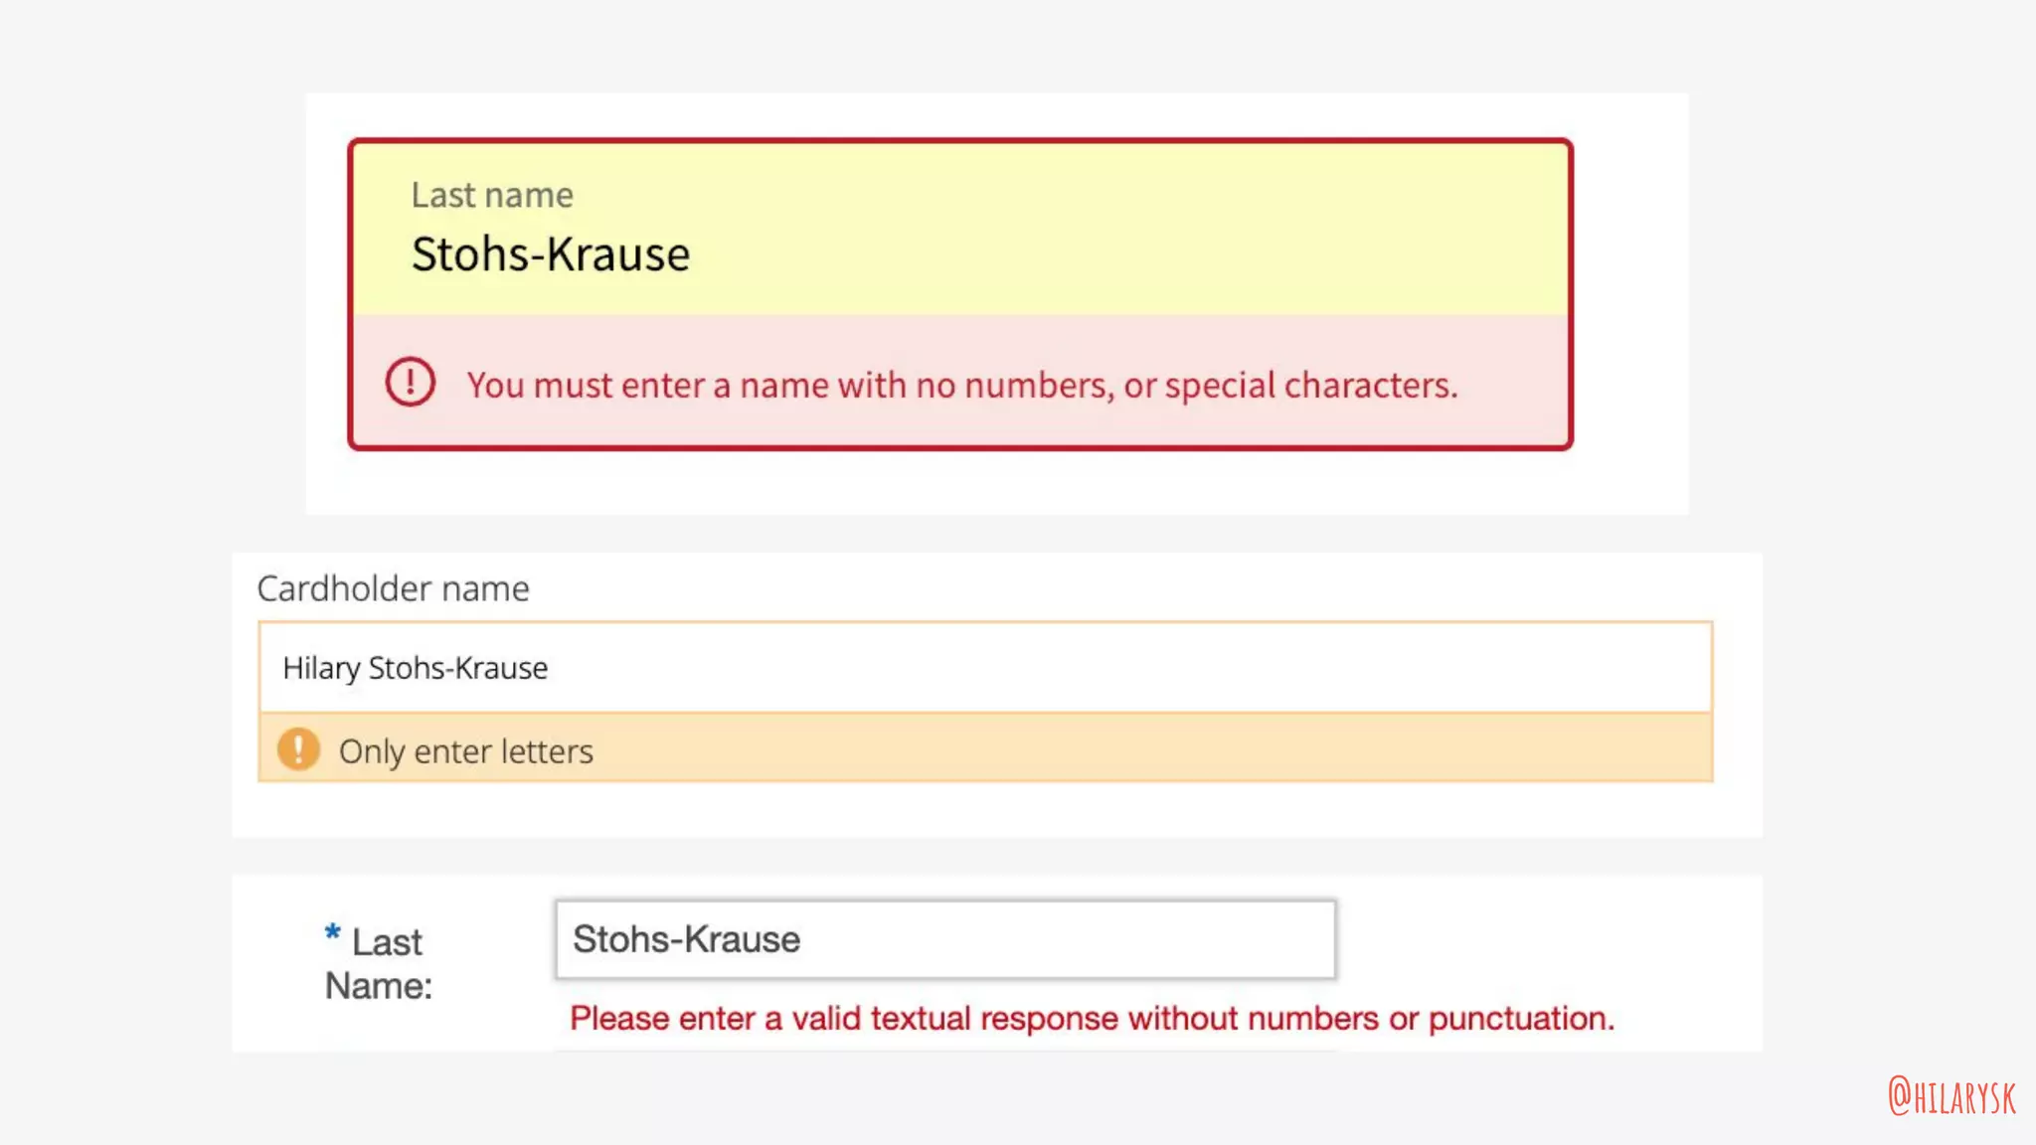The image size is (2036, 1145).
Task: Click into the Cardholder name input box
Action: coord(984,668)
